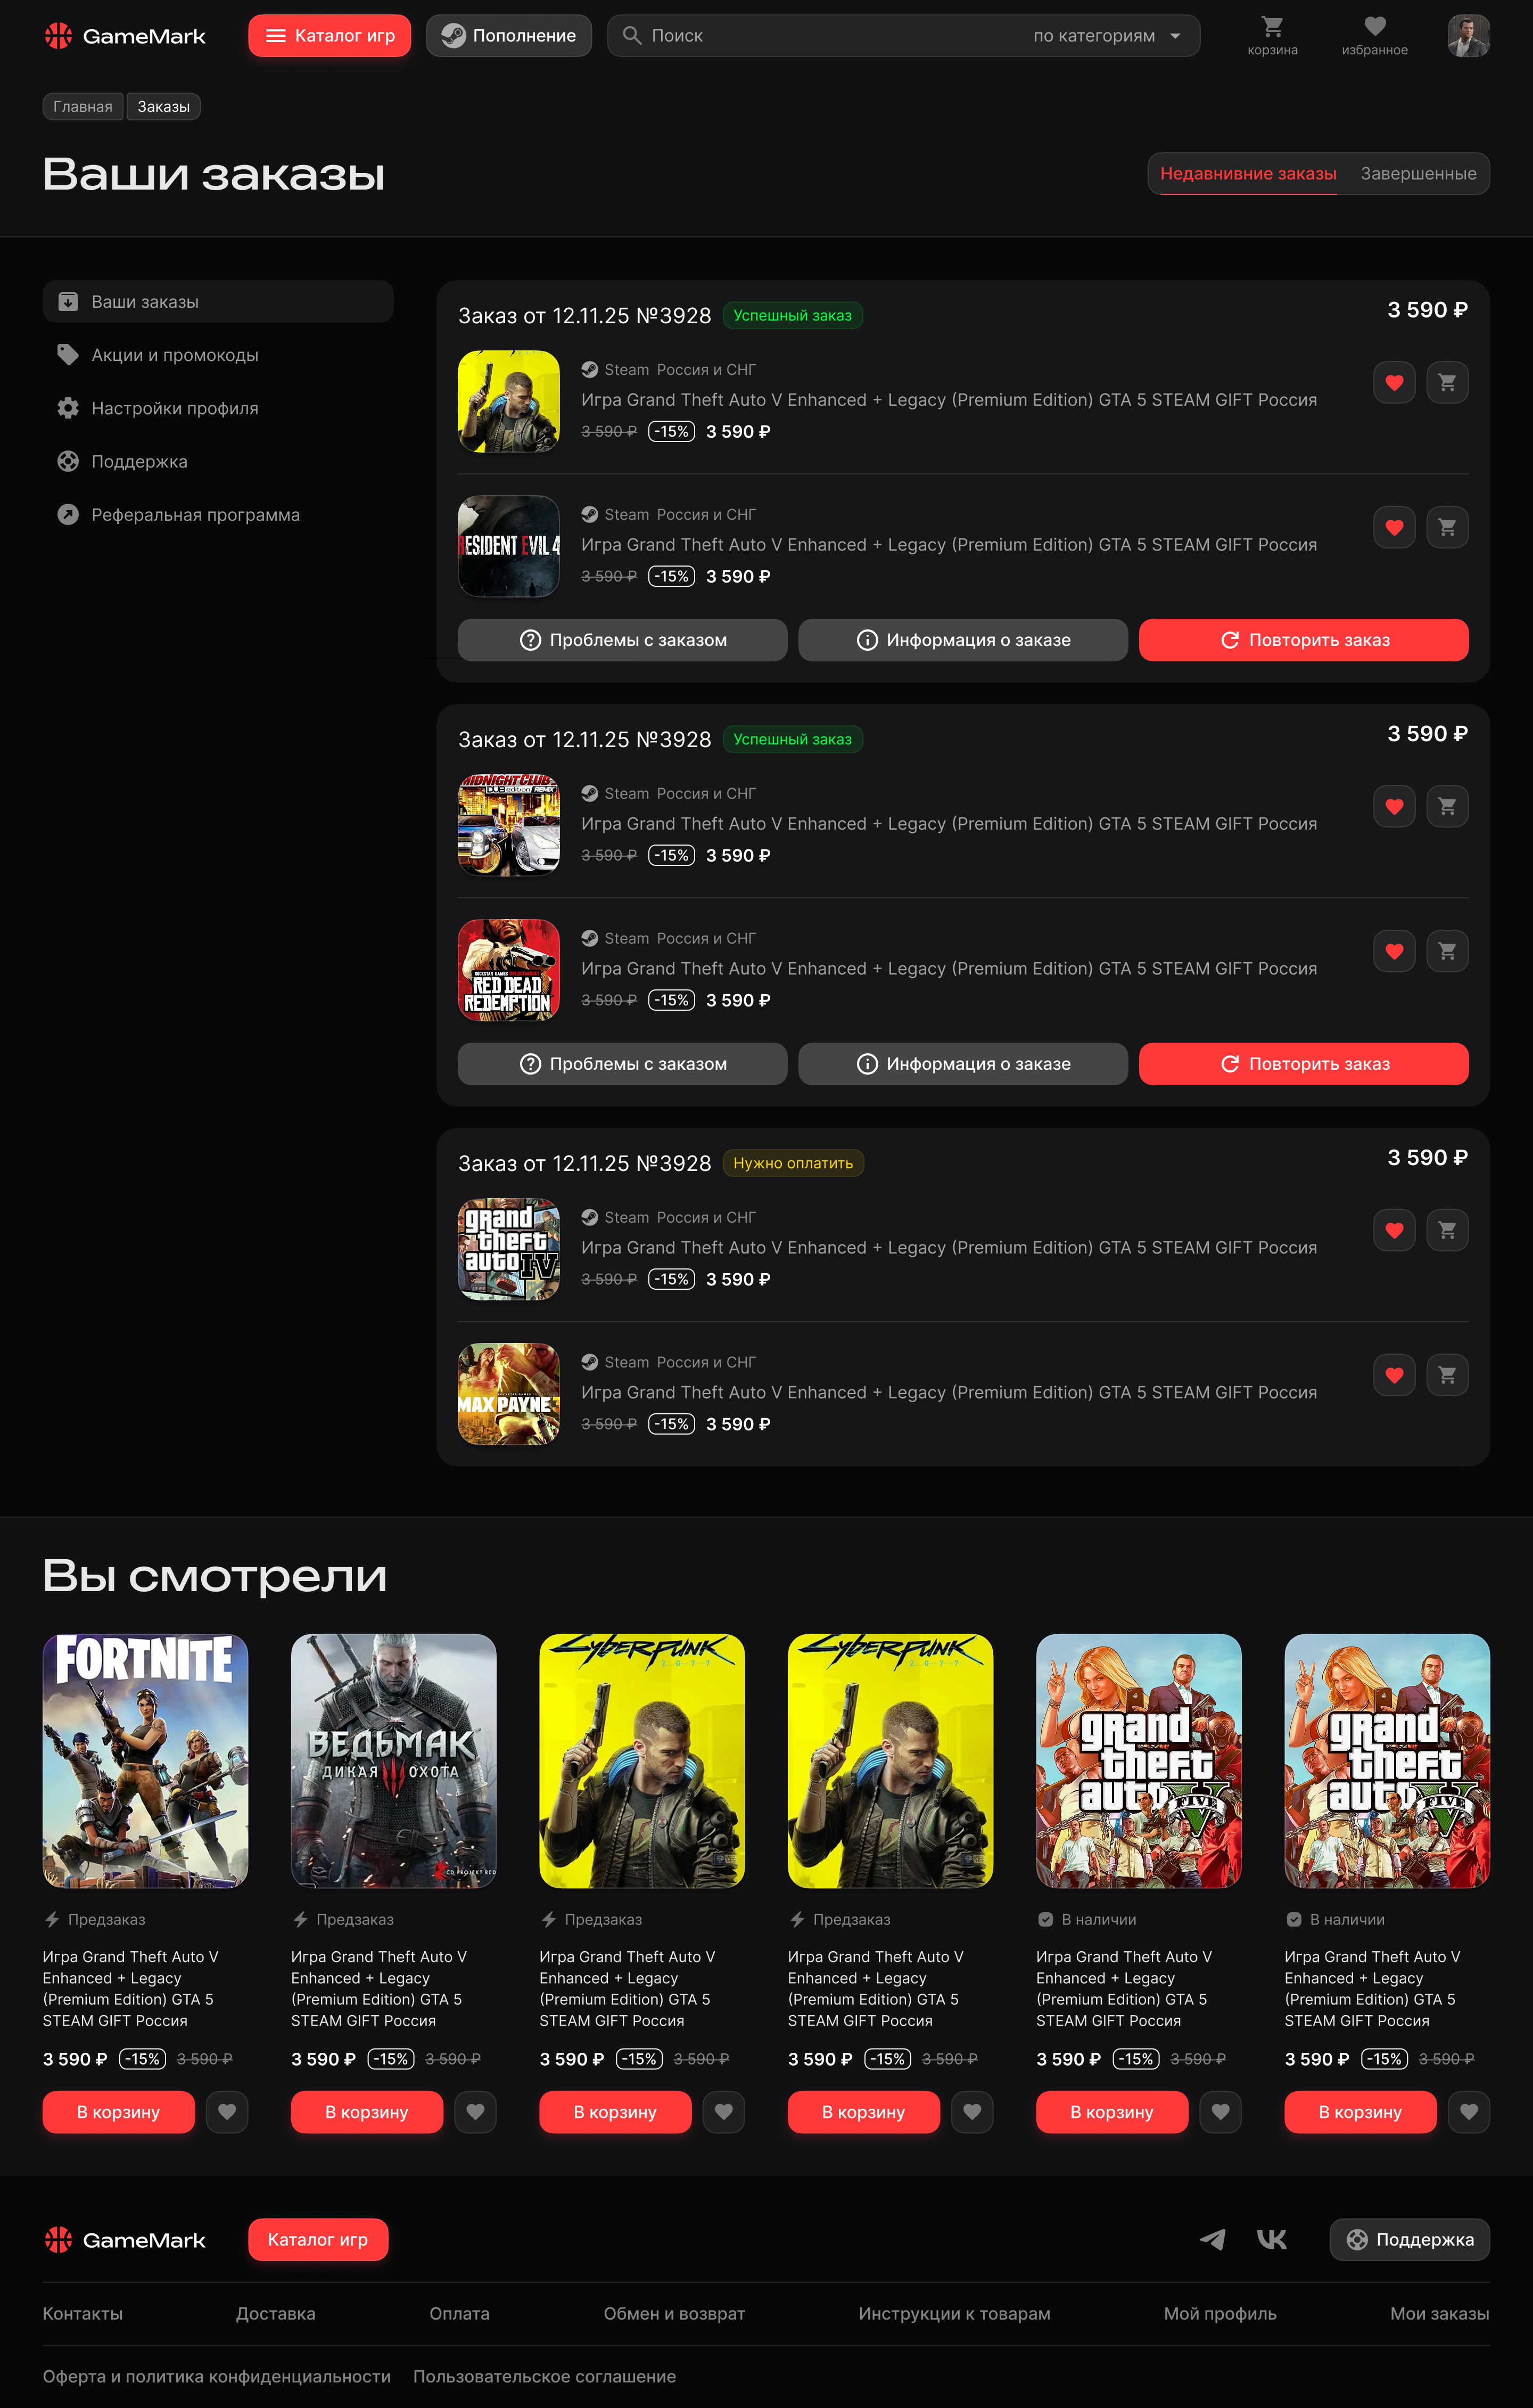Open the Fortnite cover in 'Вы смотрели'

(x=146, y=1761)
